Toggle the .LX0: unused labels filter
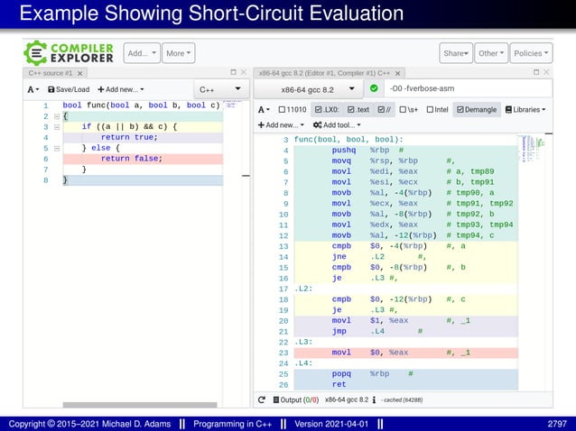Viewport: 576px width, 431px height. click(327, 110)
